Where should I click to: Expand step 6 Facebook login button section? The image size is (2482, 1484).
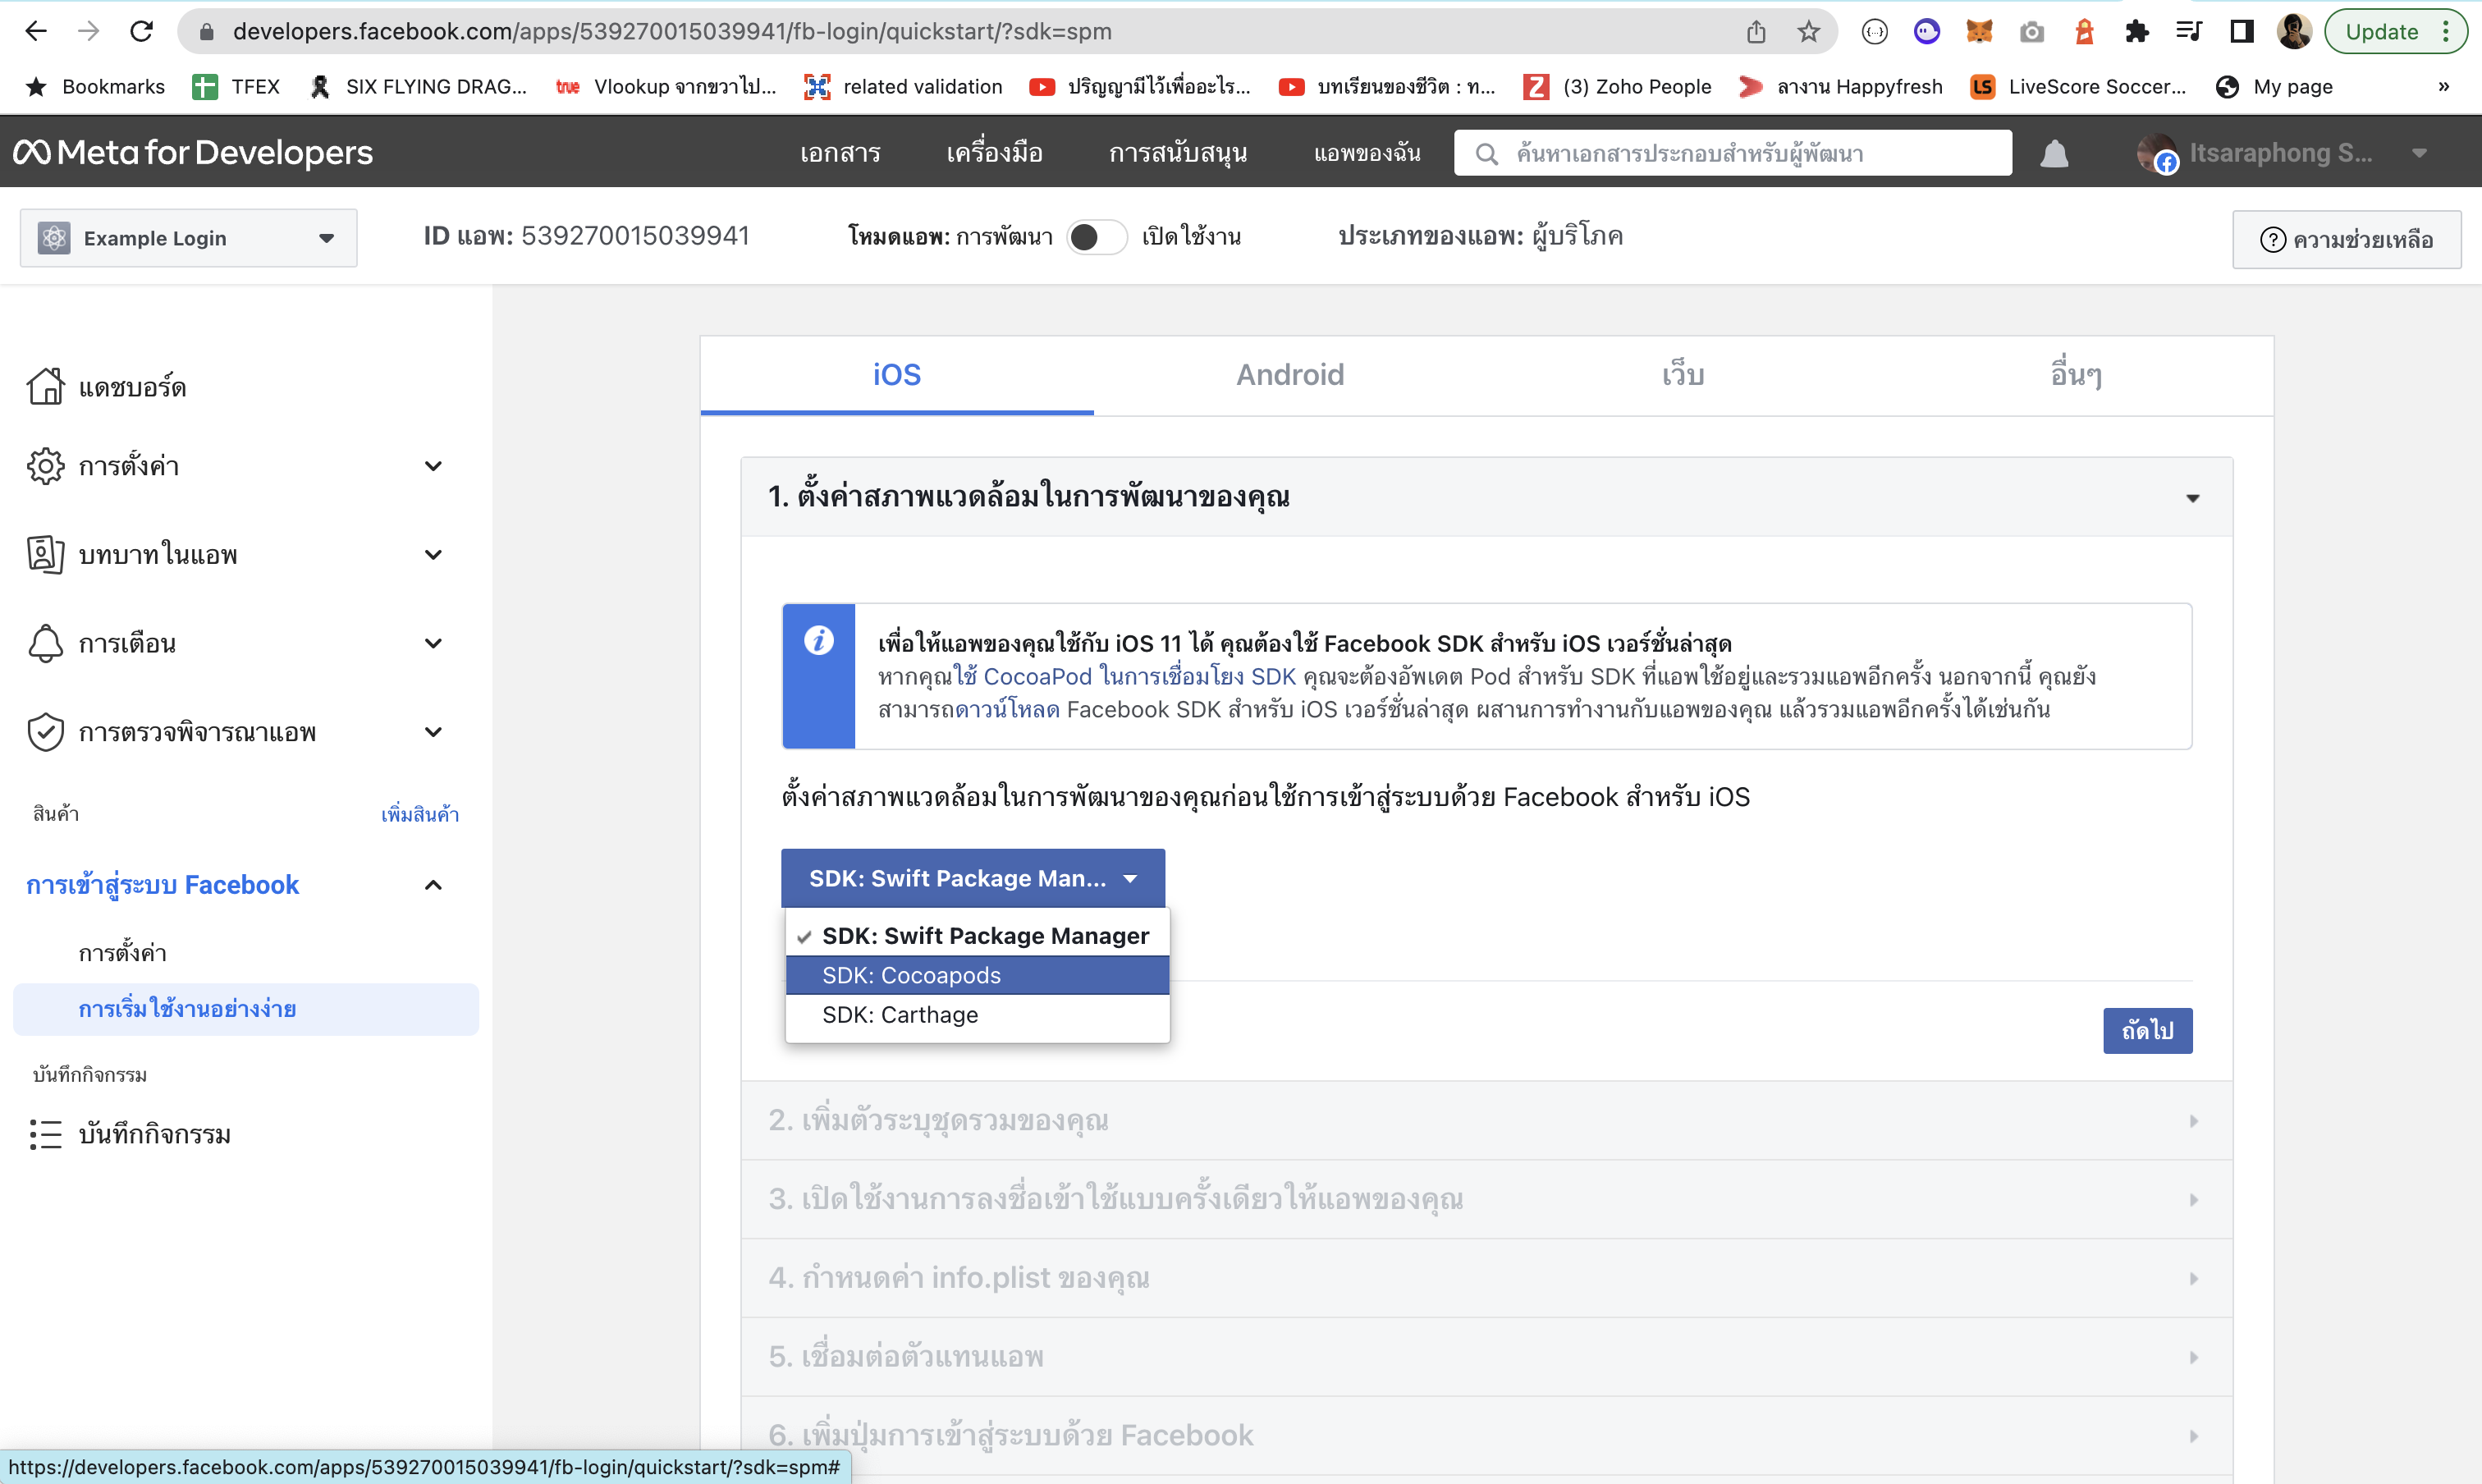pos(1486,1436)
